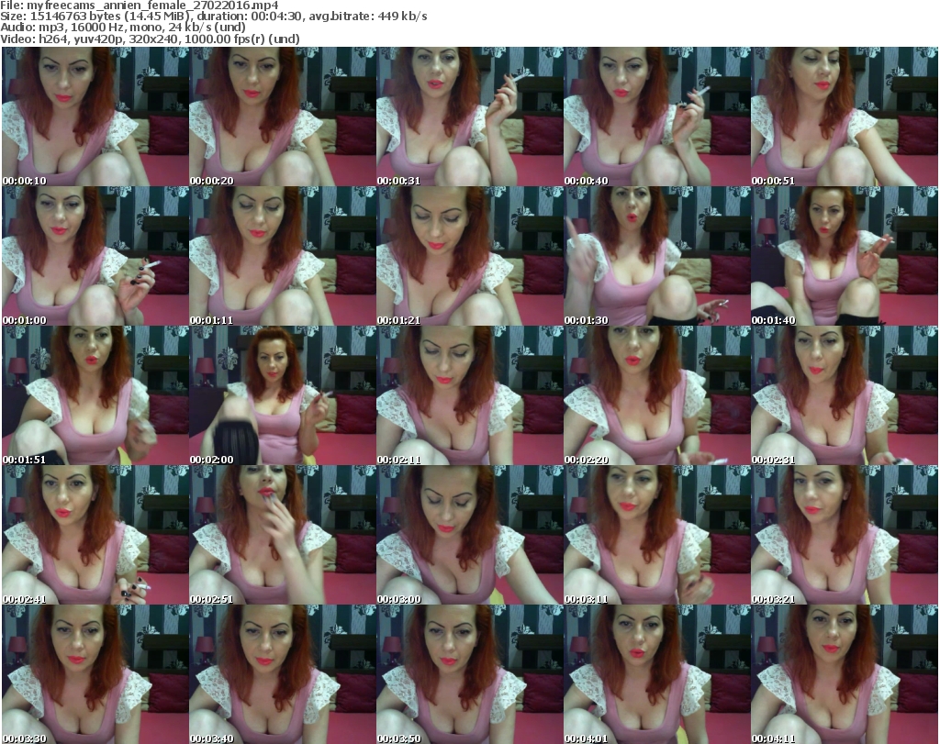Select the frame timestamped 00:01:51
Viewport: 940px width, 744px height.
(95, 395)
